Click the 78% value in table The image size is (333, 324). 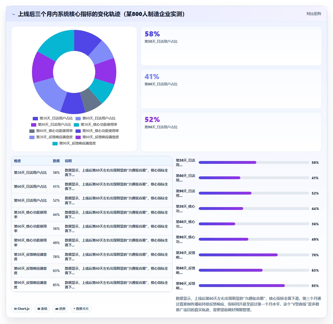click(x=56, y=257)
